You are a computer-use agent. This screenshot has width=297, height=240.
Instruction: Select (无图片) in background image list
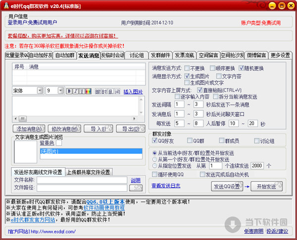click(x=91, y=151)
